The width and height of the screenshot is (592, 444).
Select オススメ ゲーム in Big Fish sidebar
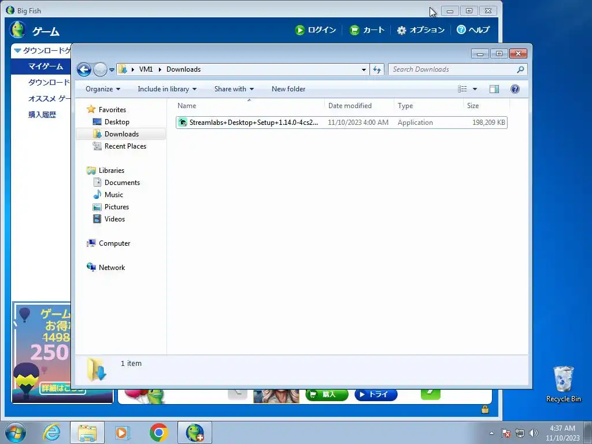point(49,98)
